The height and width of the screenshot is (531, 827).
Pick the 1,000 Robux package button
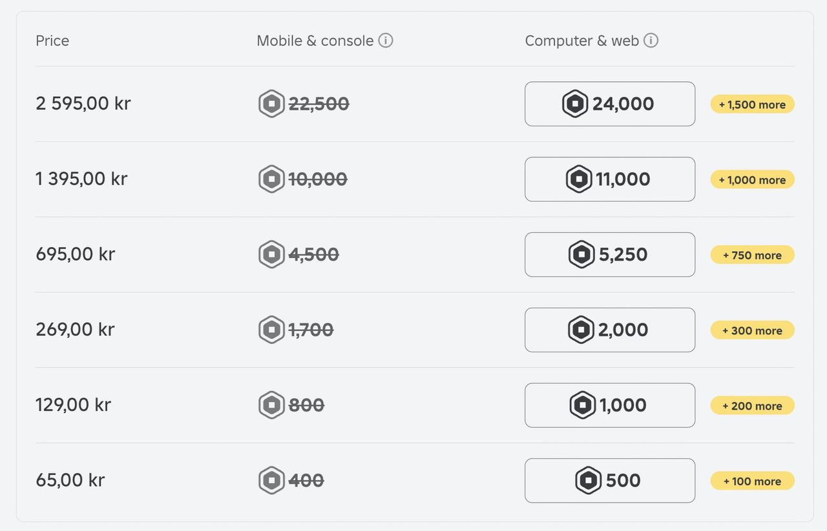609,405
